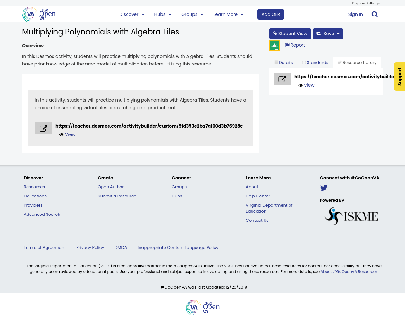Screen dimensions: 405x324
Task: Click external link icon in Resource Library
Action: 282,79
